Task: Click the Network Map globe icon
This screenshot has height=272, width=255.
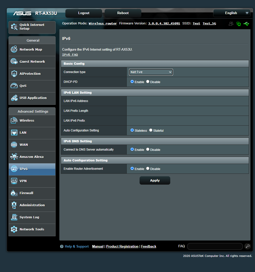Action: click(14, 49)
